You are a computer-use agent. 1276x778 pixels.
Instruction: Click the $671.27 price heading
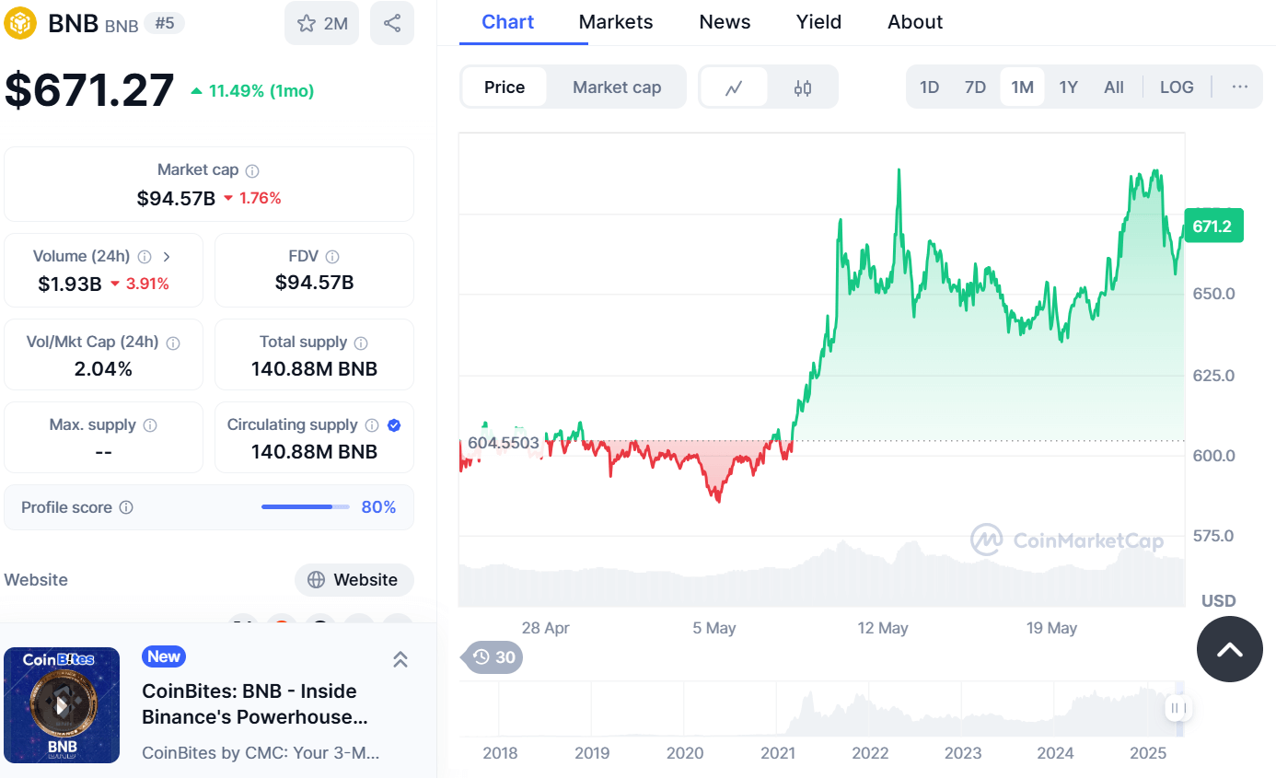[x=89, y=90]
